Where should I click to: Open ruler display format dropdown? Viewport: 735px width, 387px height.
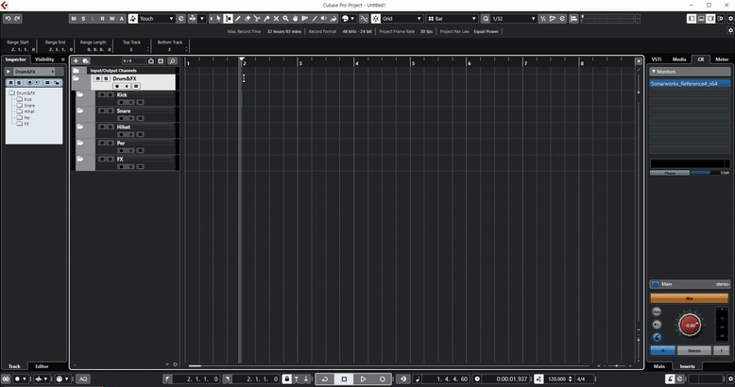pos(638,61)
